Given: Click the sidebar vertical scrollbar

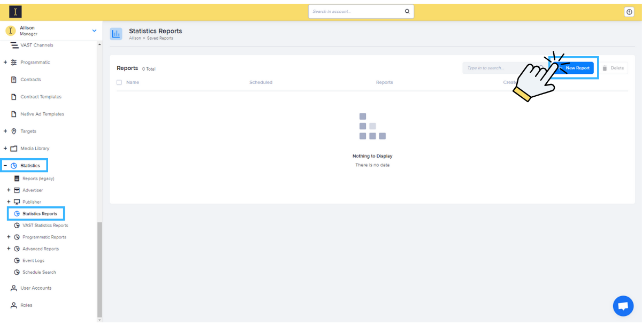Looking at the screenshot, I should 99,267.
